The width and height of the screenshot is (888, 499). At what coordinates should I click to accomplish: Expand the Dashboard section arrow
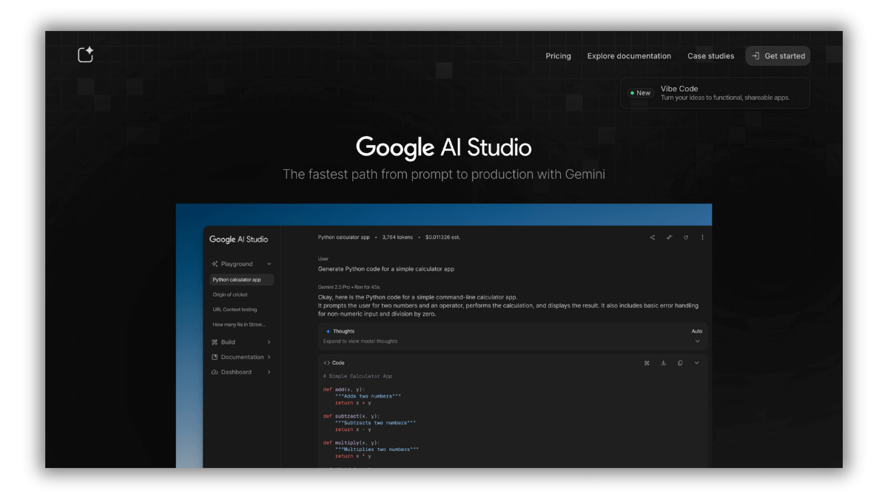tap(269, 372)
